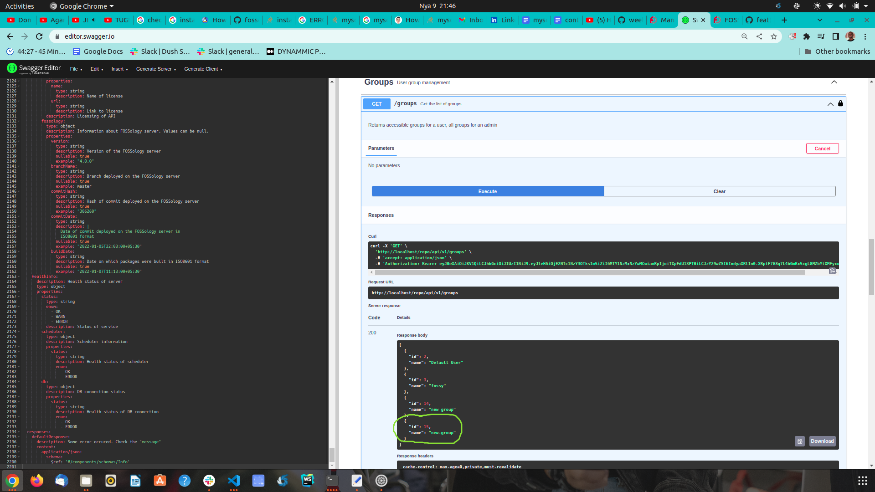Open the File dropdown menu
The height and width of the screenshot is (492, 875).
(x=76, y=69)
